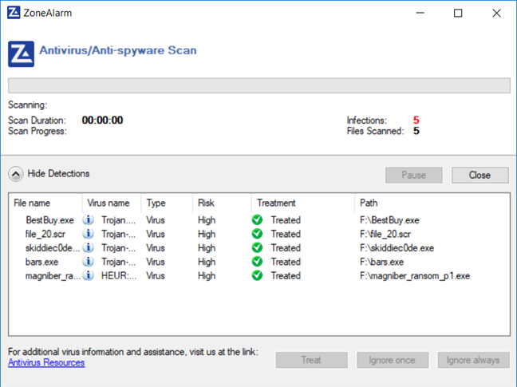
Task: Click the info icon beside bars.exe
Action: (88, 262)
